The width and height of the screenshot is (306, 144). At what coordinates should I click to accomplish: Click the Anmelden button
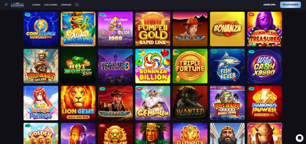tap(269, 5)
